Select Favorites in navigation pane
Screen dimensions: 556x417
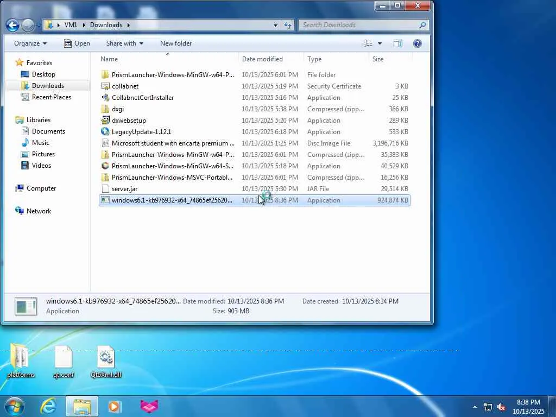pos(34,63)
